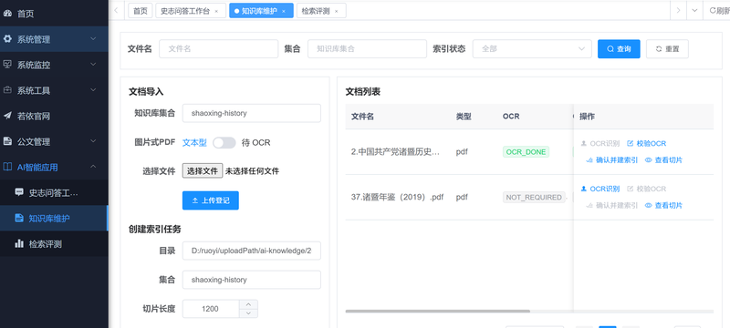Click the OCR column header
The width and height of the screenshot is (730, 328).
pyautogui.click(x=511, y=117)
